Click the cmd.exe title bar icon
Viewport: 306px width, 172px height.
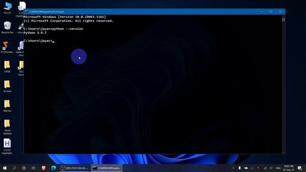pos(27,11)
